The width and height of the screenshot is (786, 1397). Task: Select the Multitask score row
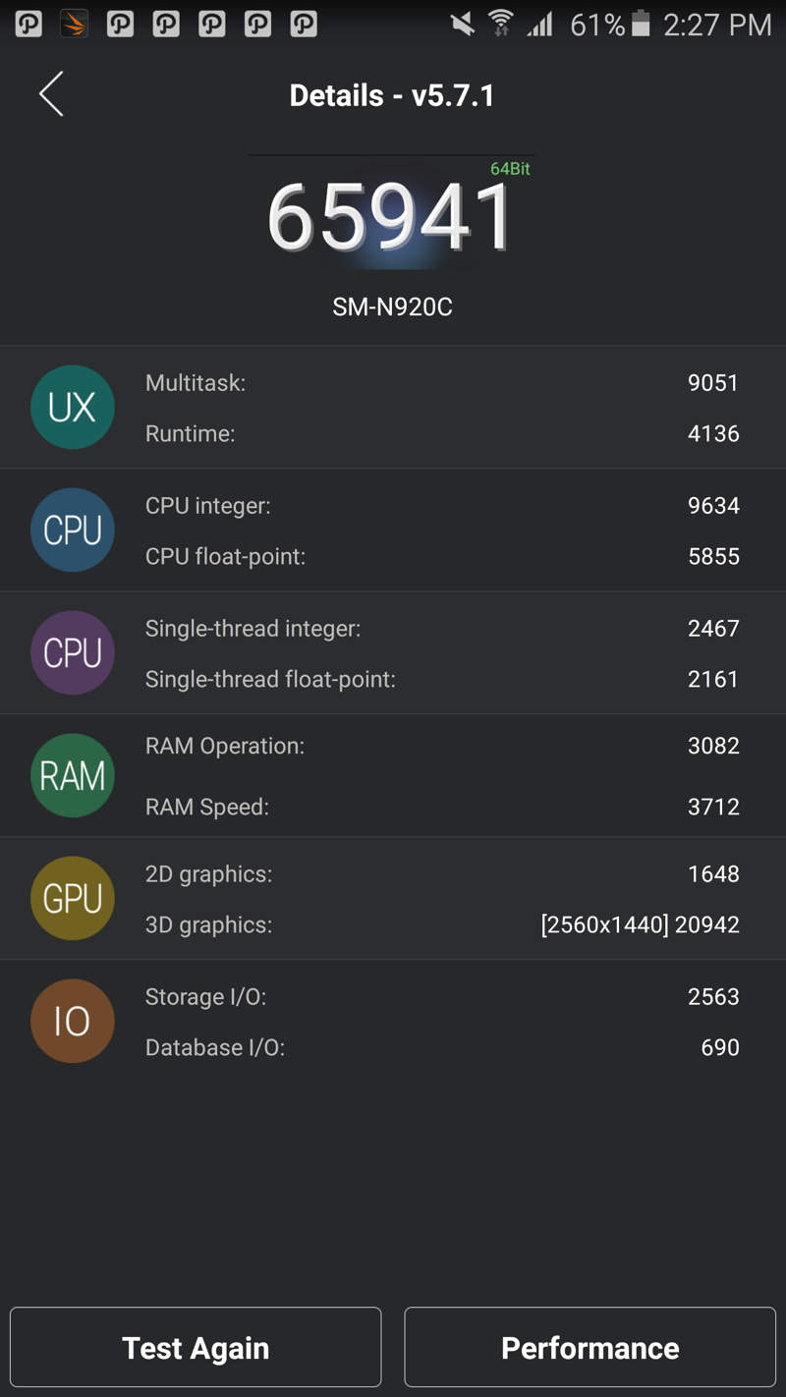pos(442,382)
